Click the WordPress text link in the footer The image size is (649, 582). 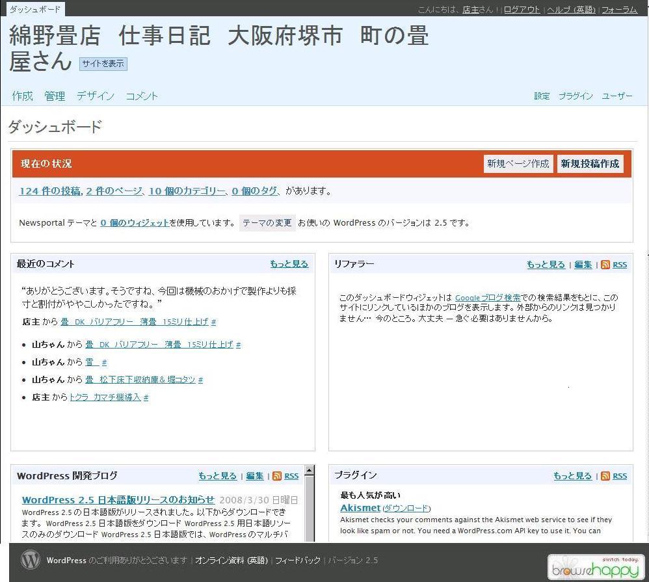(x=66, y=561)
